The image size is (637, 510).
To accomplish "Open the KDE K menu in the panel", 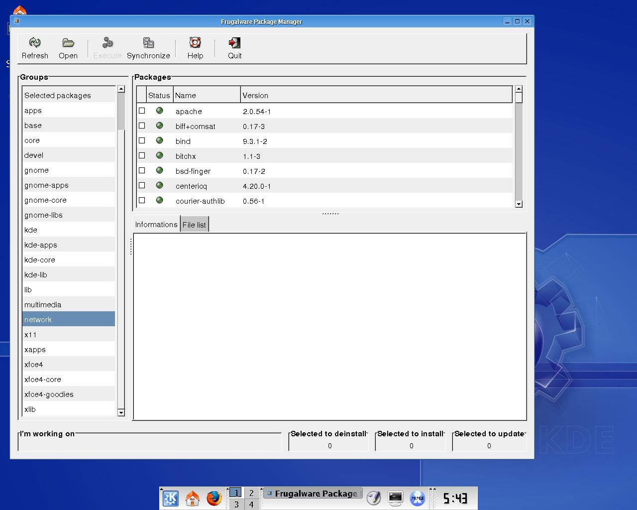I will click(171, 498).
